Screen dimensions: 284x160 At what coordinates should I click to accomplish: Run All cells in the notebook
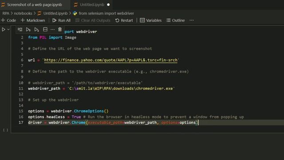[61, 20]
